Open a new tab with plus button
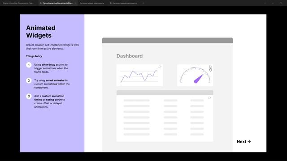Viewport: 287px width, 161px height. coord(143,3)
